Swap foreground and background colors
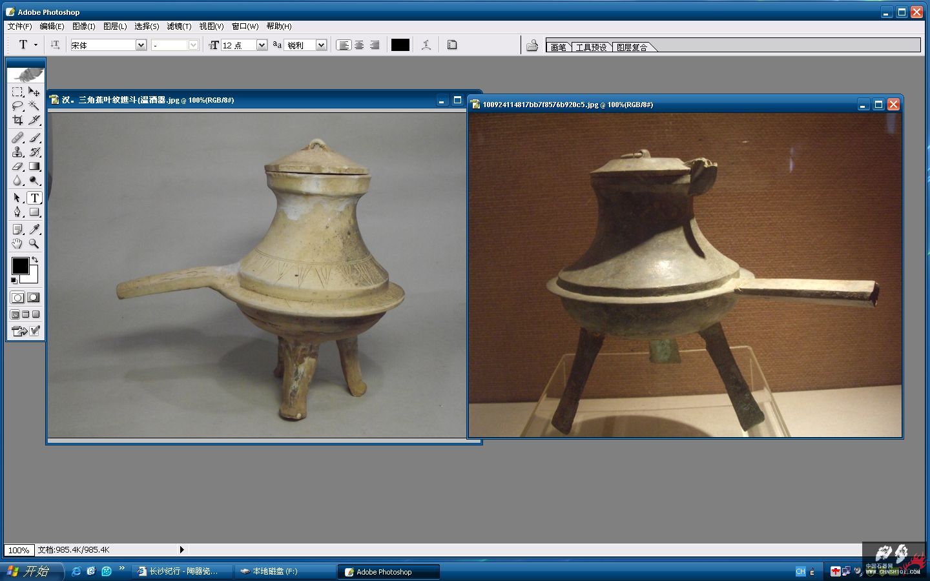The width and height of the screenshot is (930, 581). click(35, 260)
